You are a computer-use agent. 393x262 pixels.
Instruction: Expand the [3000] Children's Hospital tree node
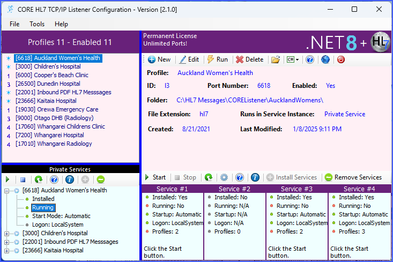[x=7, y=234]
